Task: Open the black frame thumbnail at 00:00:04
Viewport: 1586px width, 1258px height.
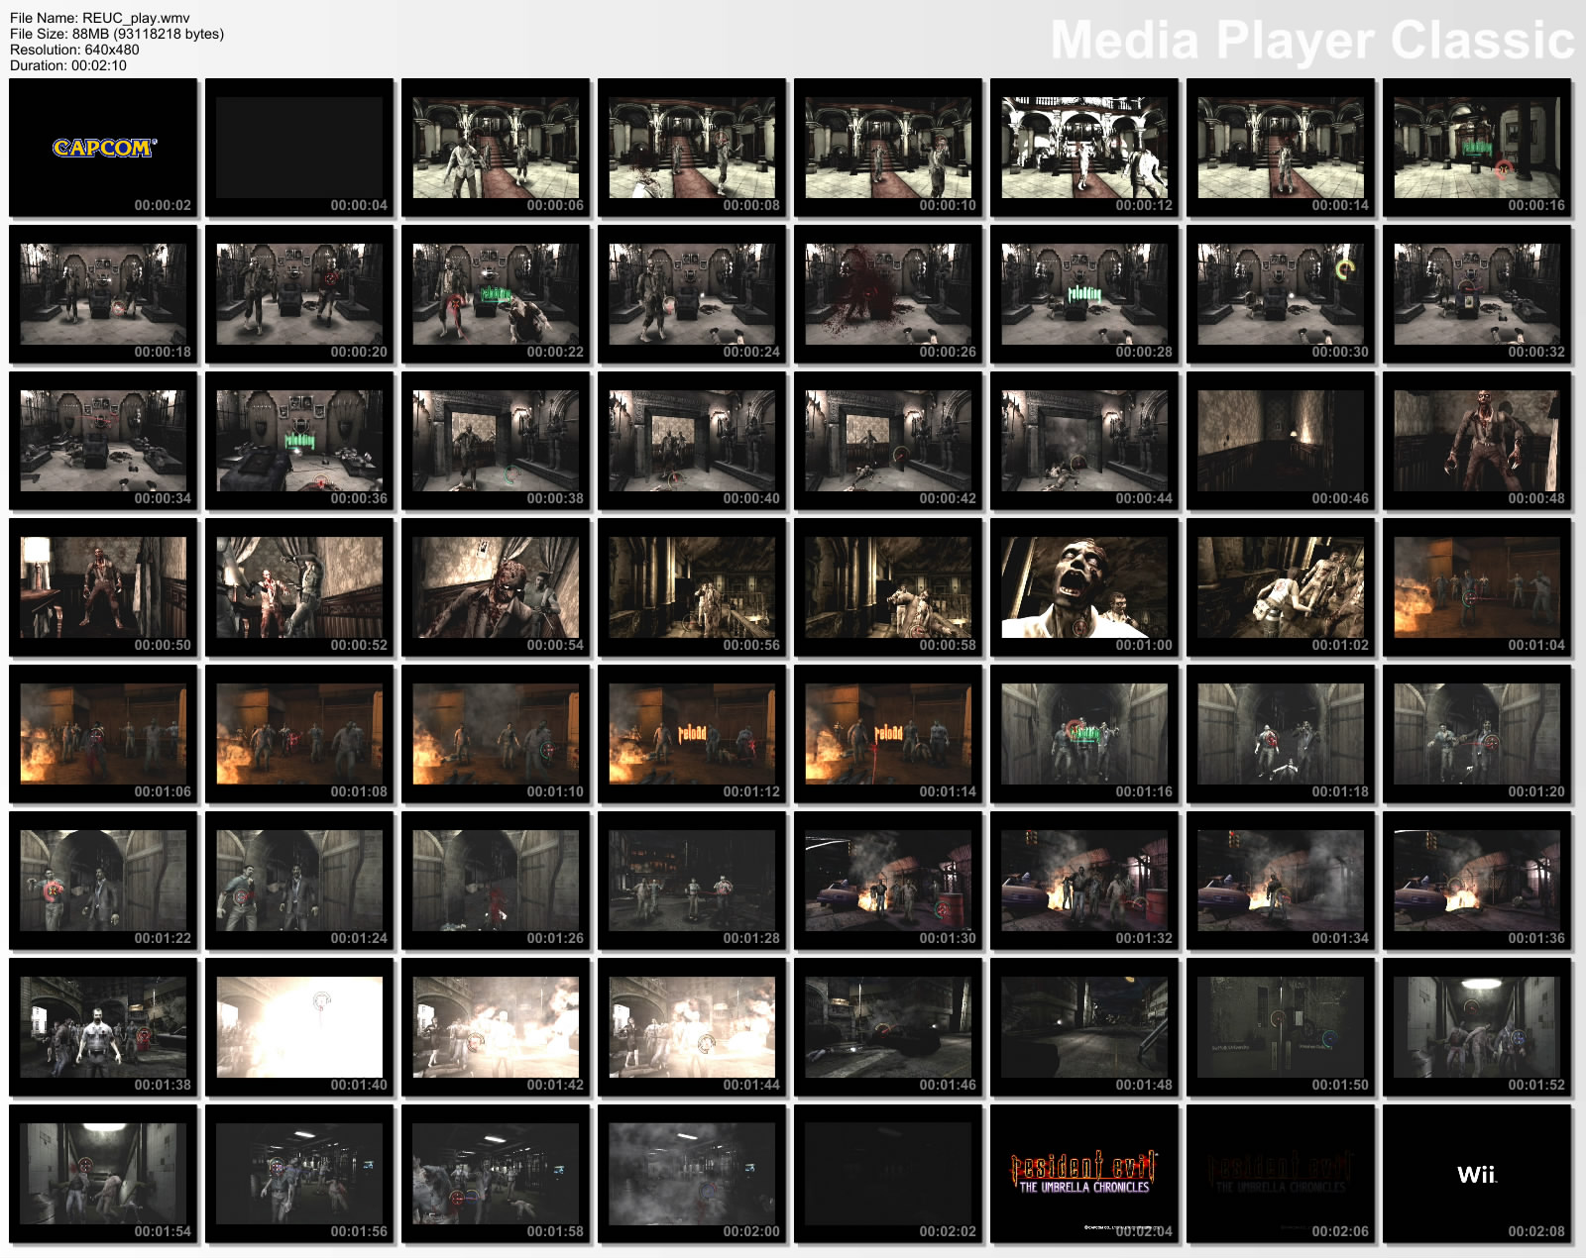Action: click(299, 148)
